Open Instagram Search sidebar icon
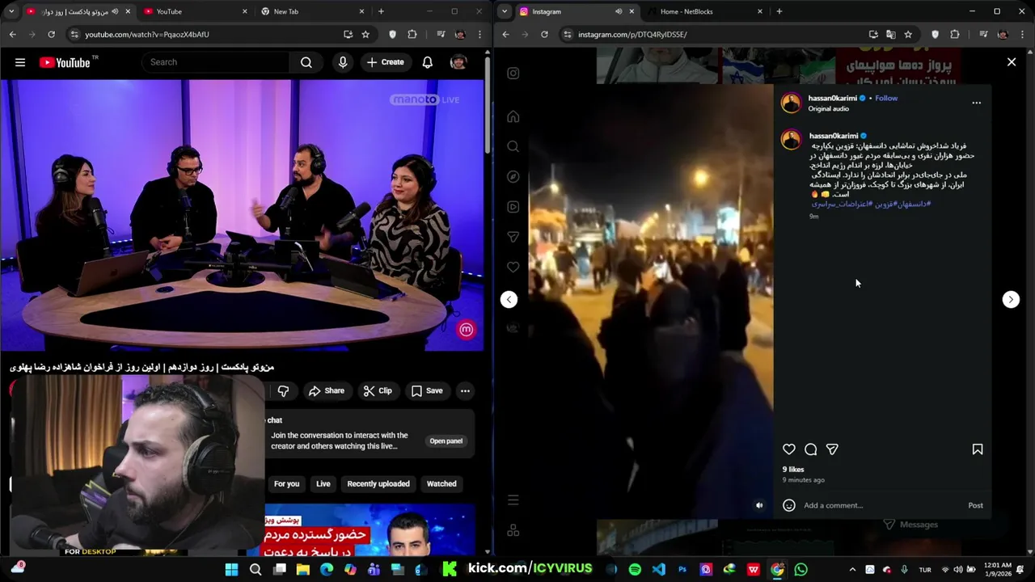1035x582 pixels. pos(513,146)
